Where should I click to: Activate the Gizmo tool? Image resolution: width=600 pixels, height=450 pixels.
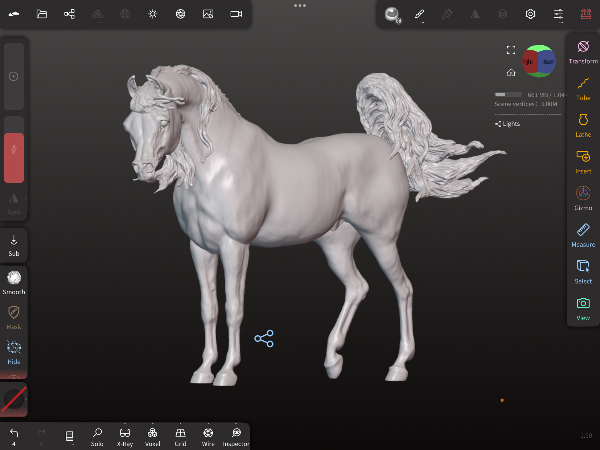tap(583, 199)
